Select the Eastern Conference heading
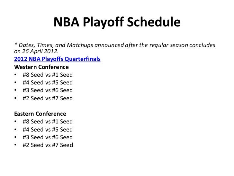Screen dimensions: 234x176 coord(40,114)
